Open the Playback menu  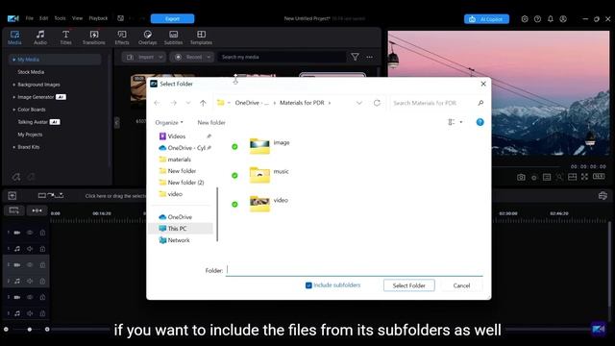[98, 18]
